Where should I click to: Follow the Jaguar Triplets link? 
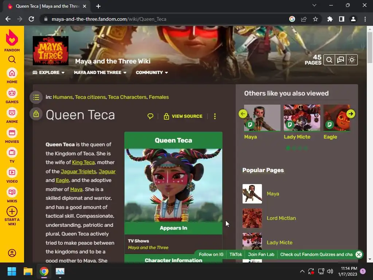point(79,171)
